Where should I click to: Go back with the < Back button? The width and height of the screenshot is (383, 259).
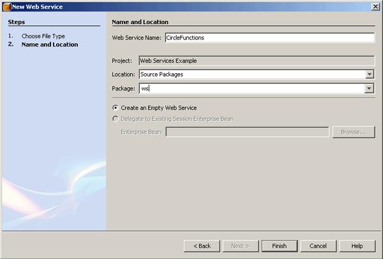tap(202, 246)
